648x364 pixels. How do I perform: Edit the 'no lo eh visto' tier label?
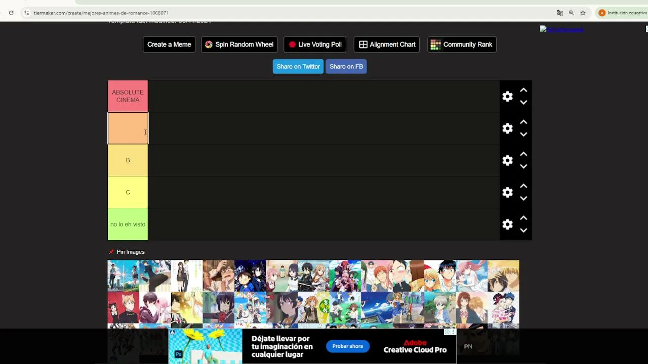pos(128,224)
